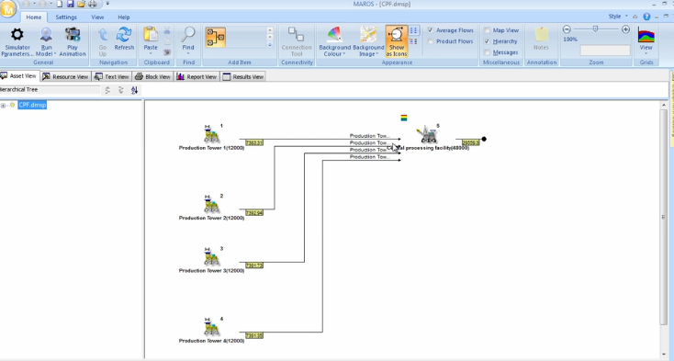The width and height of the screenshot is (674, 361).
Task: Uncheck Hierarchy checkbox
Action: point(487,41)
